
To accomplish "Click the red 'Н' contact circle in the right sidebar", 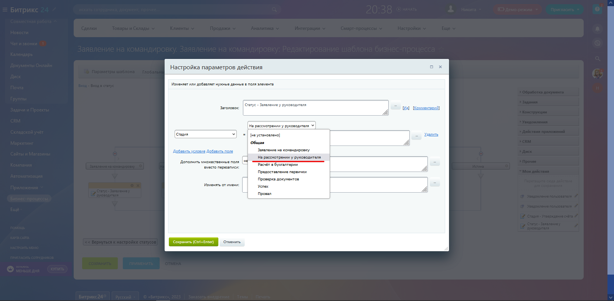I will 597,88.
